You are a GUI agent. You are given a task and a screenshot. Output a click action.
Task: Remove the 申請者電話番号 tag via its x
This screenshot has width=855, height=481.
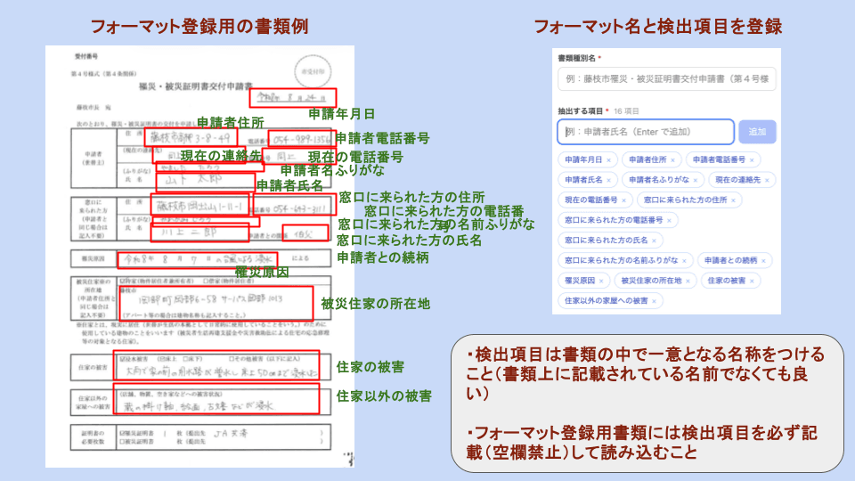[x=752, y=160]
